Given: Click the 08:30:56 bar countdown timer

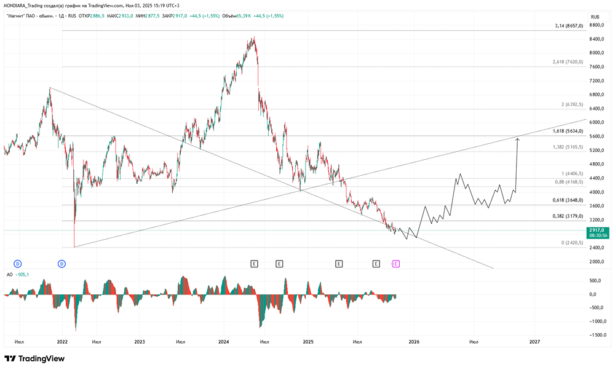Looking at the screenshot, I should (598, 235).
